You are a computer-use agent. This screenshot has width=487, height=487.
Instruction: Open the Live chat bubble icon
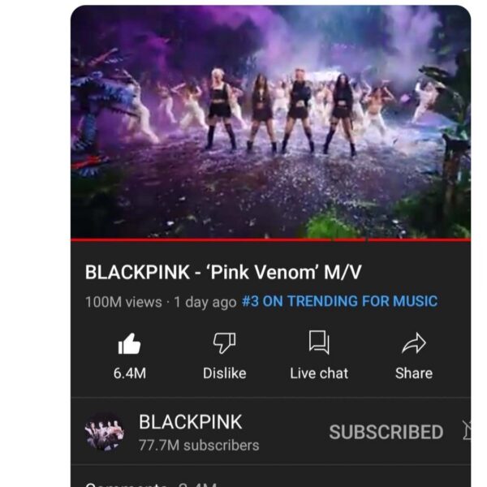click(x=319, y=343)
